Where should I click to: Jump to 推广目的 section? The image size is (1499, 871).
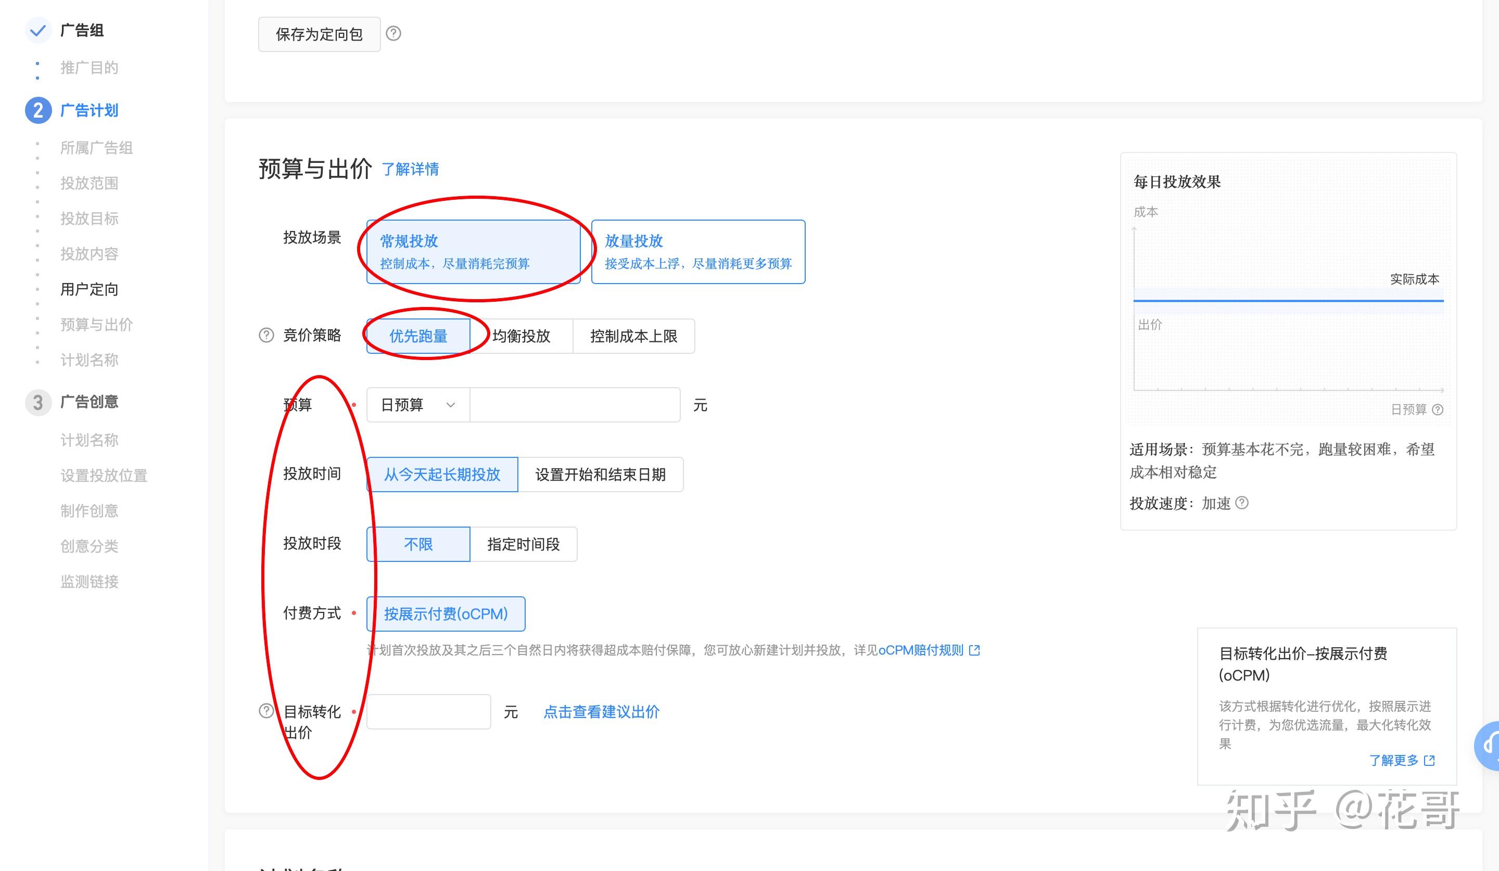(x=89, y=68)
